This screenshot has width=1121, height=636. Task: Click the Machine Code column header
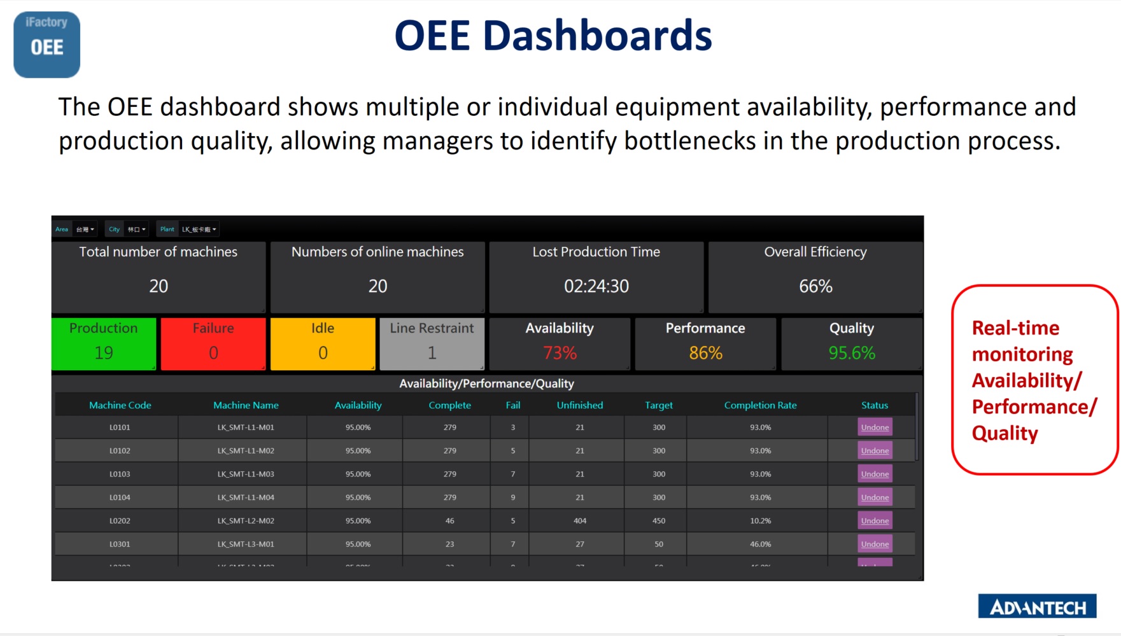[x=120, y=404]
